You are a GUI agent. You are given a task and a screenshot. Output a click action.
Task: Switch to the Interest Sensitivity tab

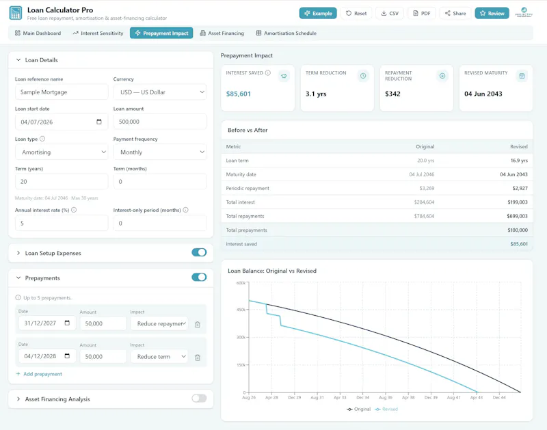[x=98, y=33]
